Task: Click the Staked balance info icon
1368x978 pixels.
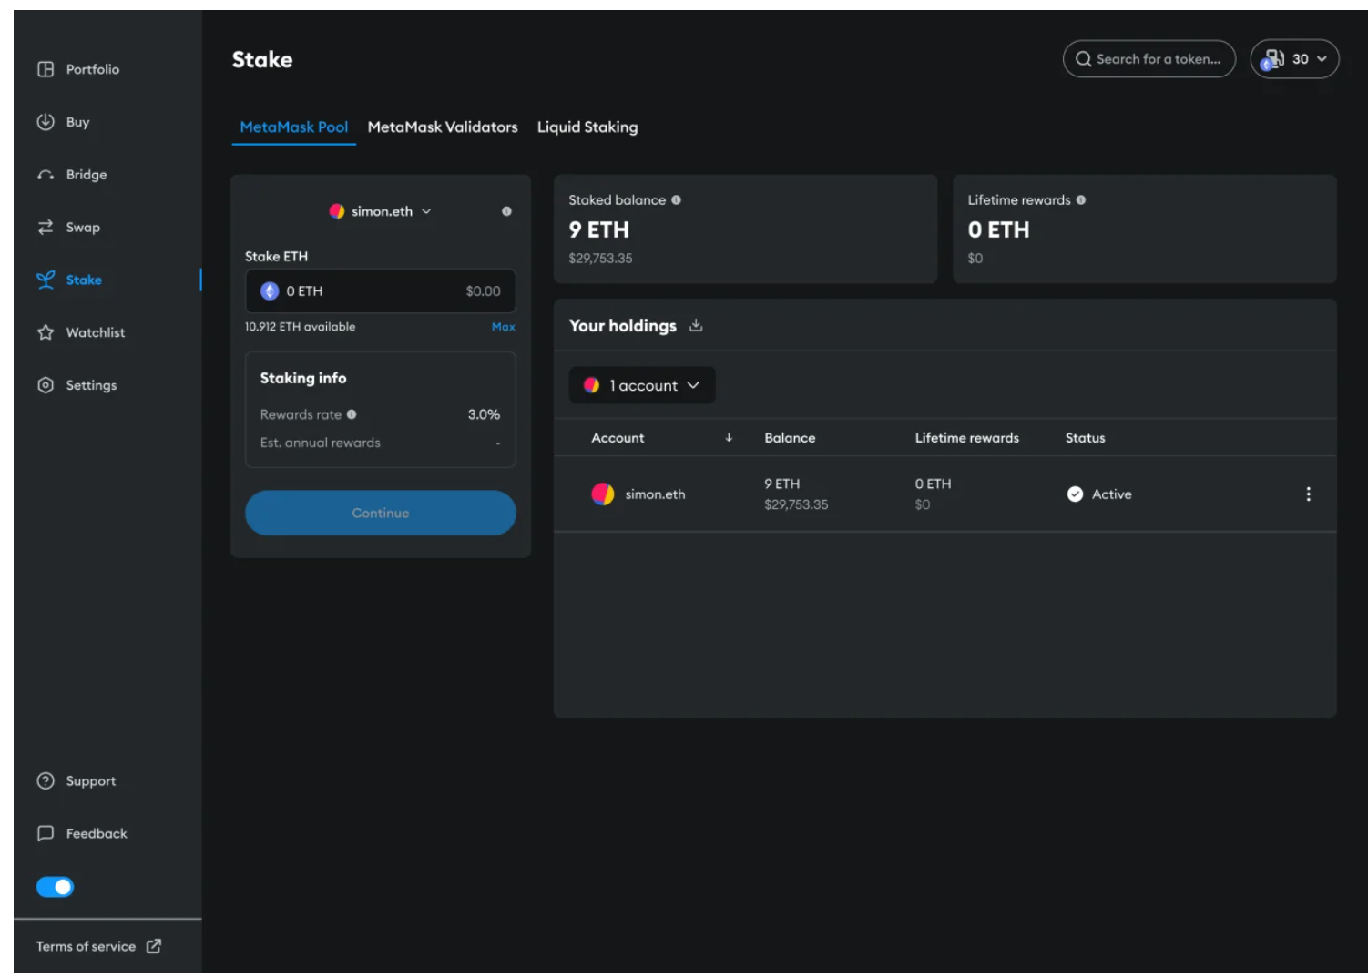Action: click(x=676, y=200)
